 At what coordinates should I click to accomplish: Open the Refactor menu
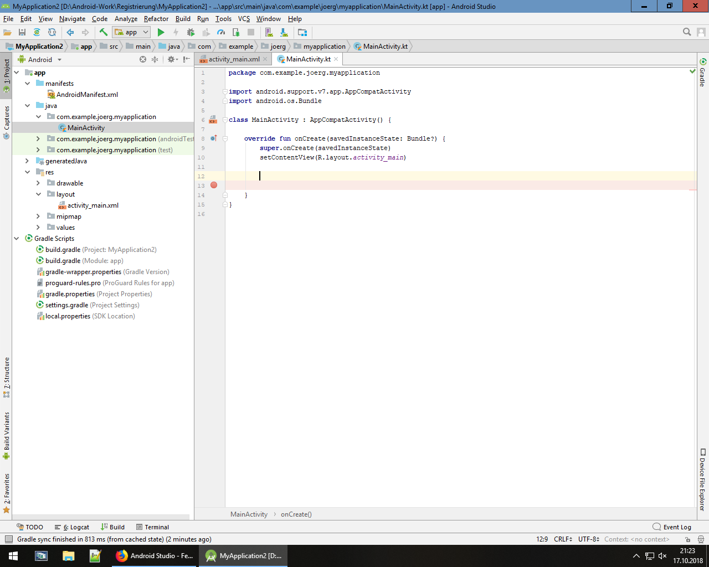click(x=156, y=19)
